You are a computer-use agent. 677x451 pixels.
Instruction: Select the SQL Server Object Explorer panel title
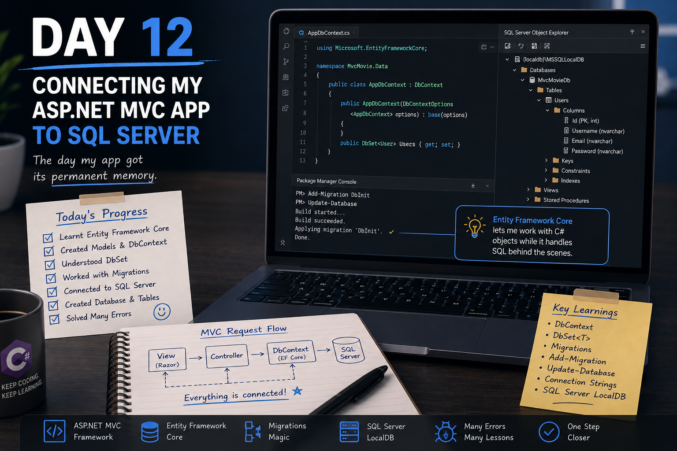[536, 33]
